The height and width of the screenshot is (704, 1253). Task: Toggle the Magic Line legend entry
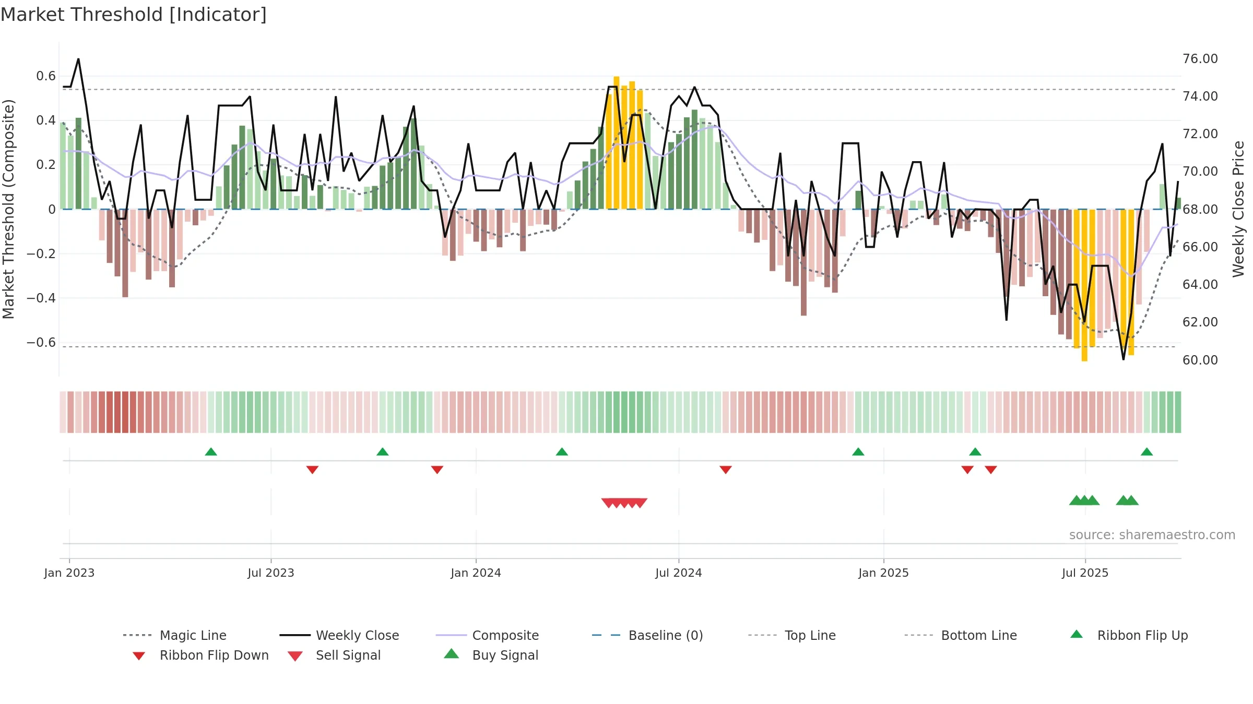pyautogui.click(x=175, y=635)
